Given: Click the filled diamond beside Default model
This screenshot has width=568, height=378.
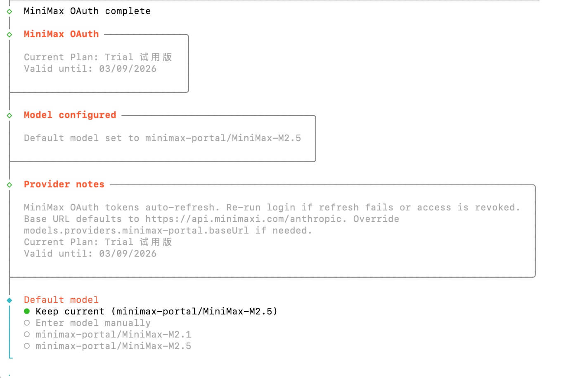Looking at the screenshot, I should coord(9,300).
